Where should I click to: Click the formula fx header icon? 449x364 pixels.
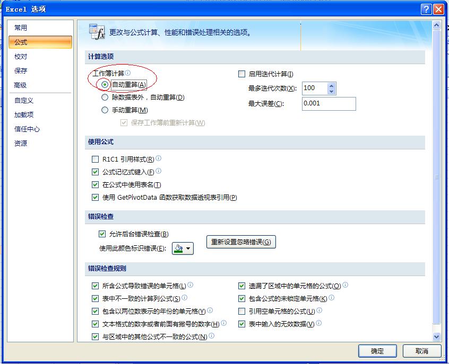tap(97, 31)
